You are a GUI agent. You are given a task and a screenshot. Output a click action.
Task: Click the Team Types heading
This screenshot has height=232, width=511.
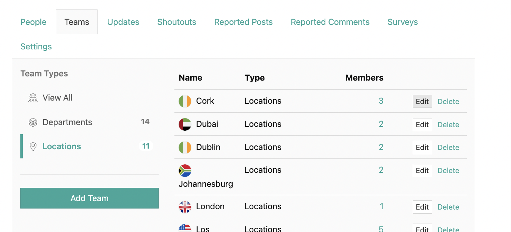click(x=44, y=74)
